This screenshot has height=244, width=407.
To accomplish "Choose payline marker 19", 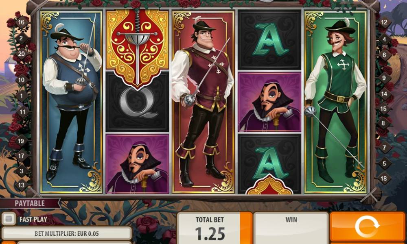I will click(22, 141).
